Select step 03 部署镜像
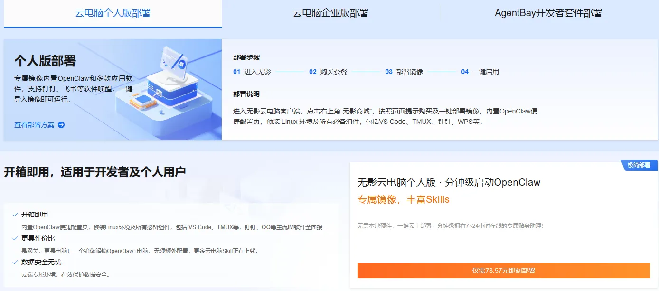The image size is (659, 291). coord(404,72)
